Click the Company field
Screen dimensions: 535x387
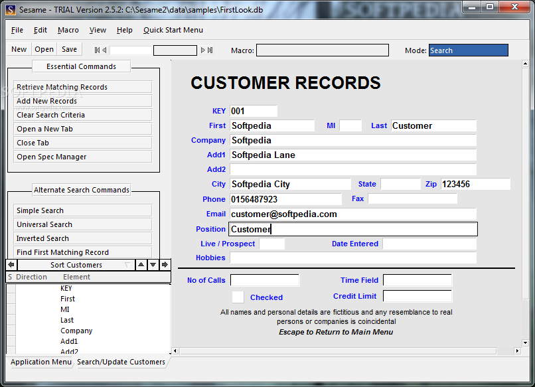[x=353, y=140]
